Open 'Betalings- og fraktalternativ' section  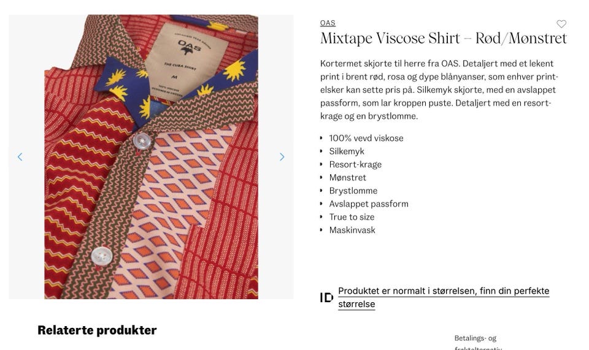click(478, 343)
